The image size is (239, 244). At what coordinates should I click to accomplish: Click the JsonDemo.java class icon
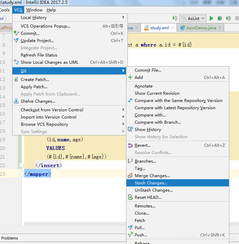click(182, 28)
